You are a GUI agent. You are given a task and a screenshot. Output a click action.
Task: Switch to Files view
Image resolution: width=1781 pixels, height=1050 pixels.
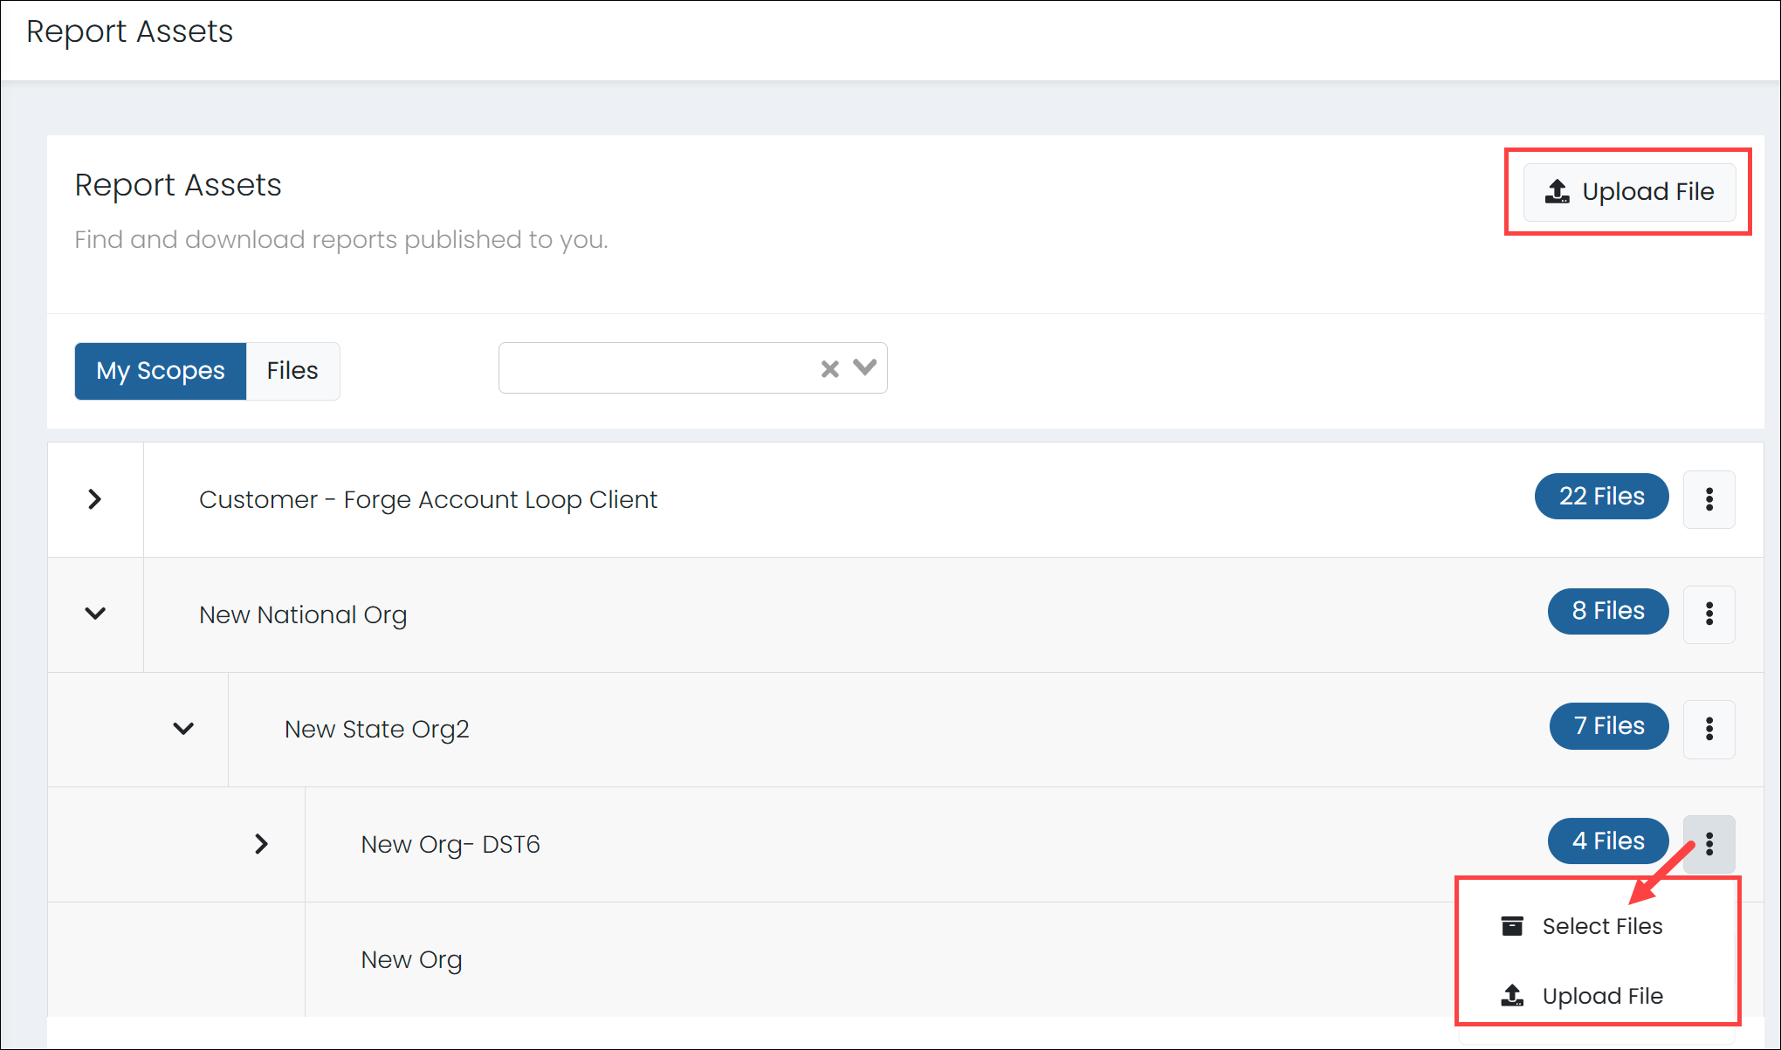click(292, 371)
